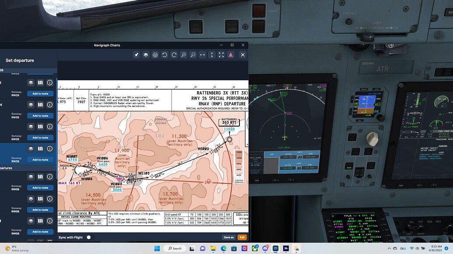Expand chart to fullscreen view
453x254 pixels.
pyautogui.click(x=221, y=55)
